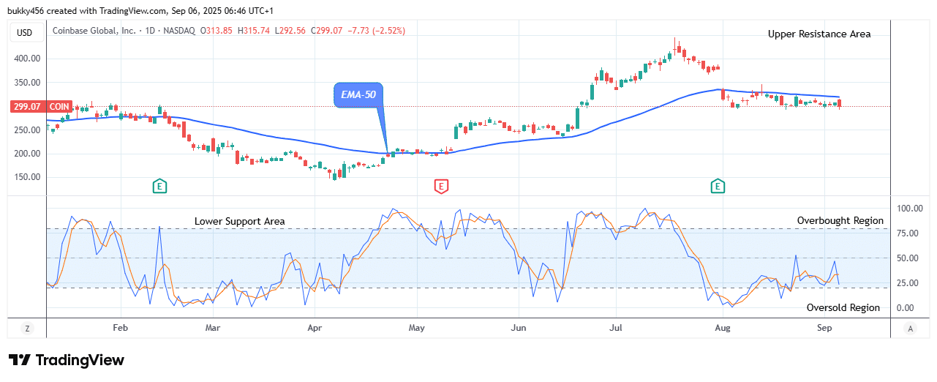Click the green earnings E marker near August

pyautogui.click(x=718, y=187)
